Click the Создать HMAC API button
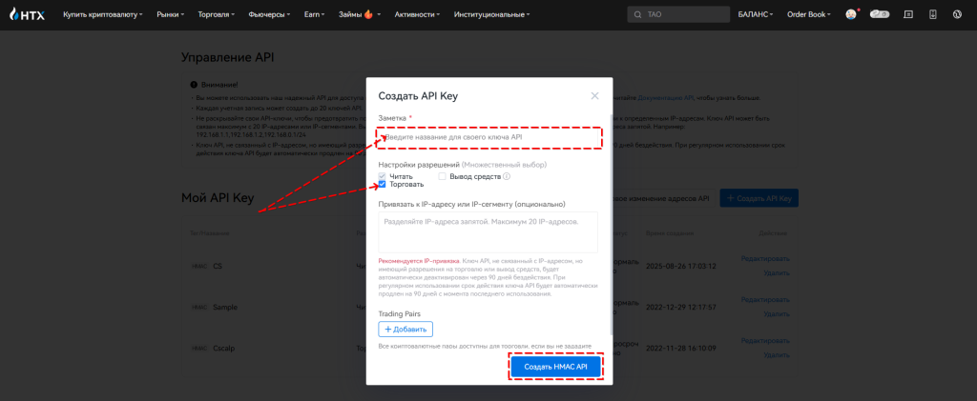Image resolution: width=977 pixels, height=401 pixels. (x=562, y=367)
